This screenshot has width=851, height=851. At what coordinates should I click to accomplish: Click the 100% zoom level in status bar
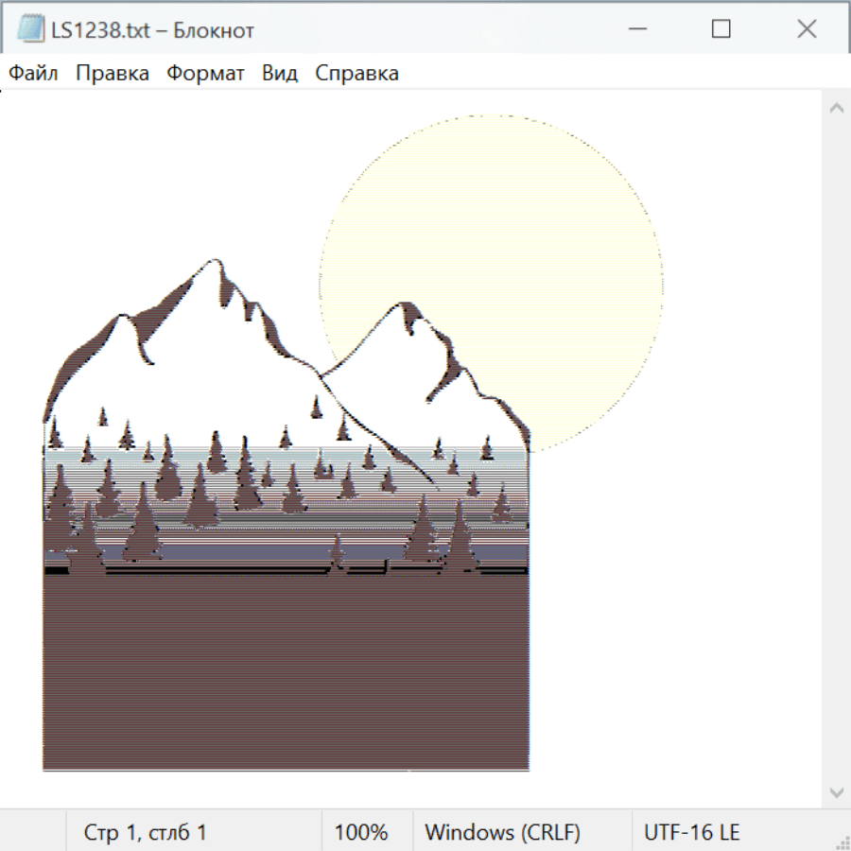click(361, 832)
